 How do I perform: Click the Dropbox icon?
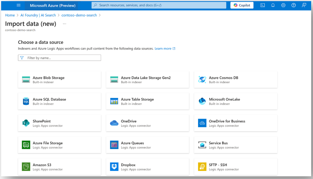pos(114,167)
